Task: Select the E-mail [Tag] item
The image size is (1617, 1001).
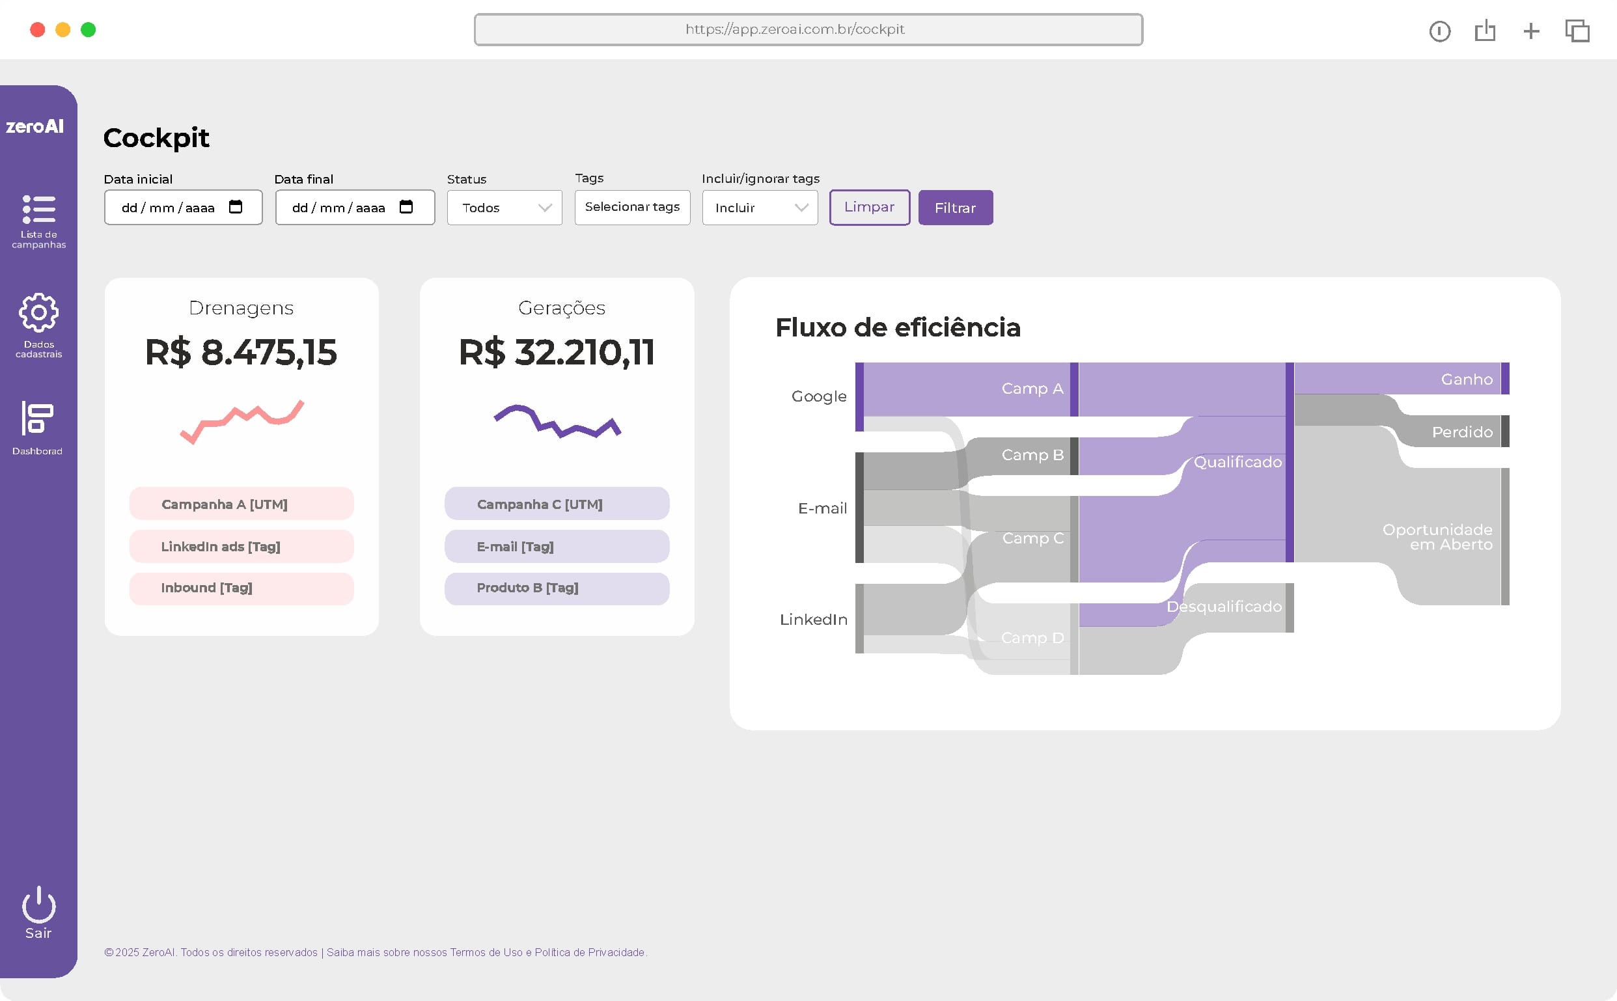Action: point(556,546)
